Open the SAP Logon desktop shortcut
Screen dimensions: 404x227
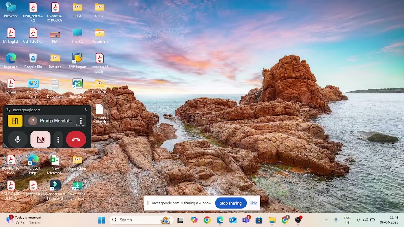77,61
